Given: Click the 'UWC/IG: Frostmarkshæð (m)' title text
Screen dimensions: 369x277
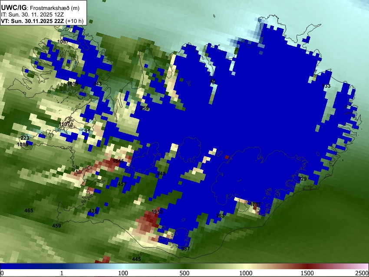Looking at the screenshot, I should click(x=40, y=8).
